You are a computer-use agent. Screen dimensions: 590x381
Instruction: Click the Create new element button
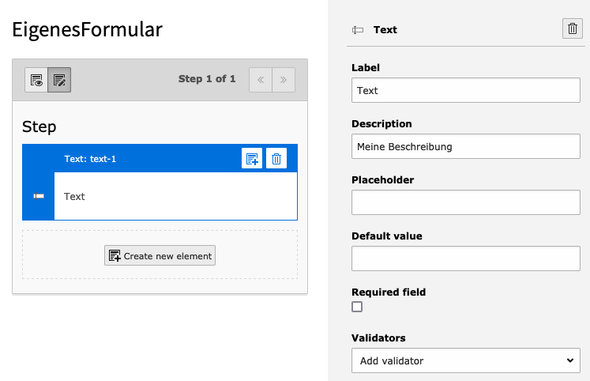[x=160, y=255]
